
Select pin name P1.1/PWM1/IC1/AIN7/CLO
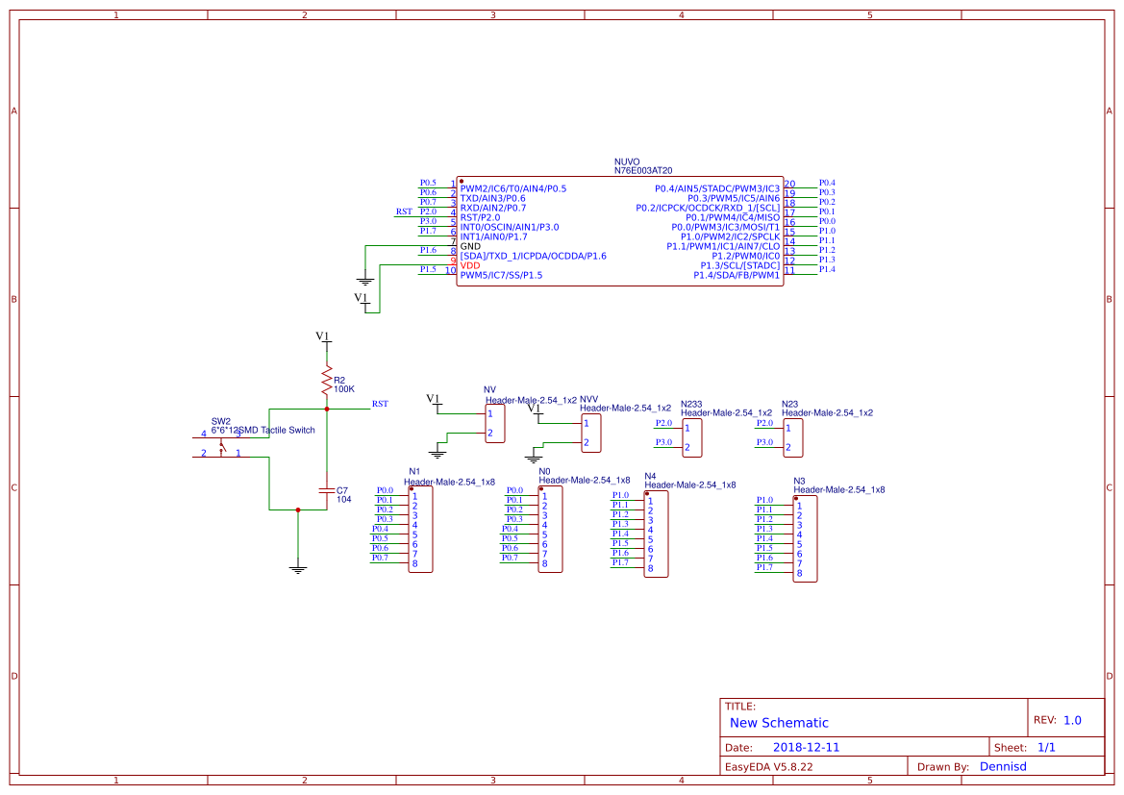[x=723, y=246]
